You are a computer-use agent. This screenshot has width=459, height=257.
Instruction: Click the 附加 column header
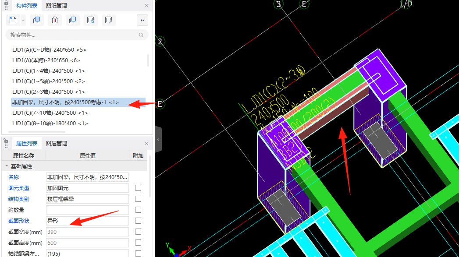click(x=138, y=155)
